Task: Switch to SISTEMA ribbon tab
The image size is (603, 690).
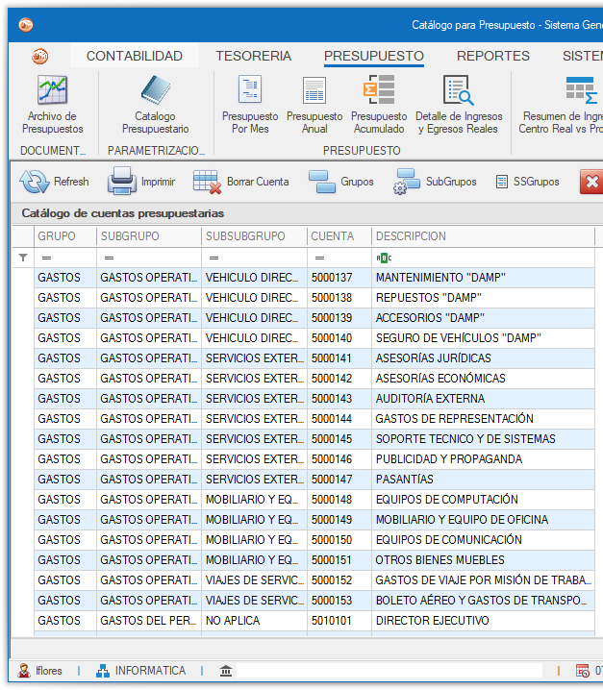Action: point(582,56)
